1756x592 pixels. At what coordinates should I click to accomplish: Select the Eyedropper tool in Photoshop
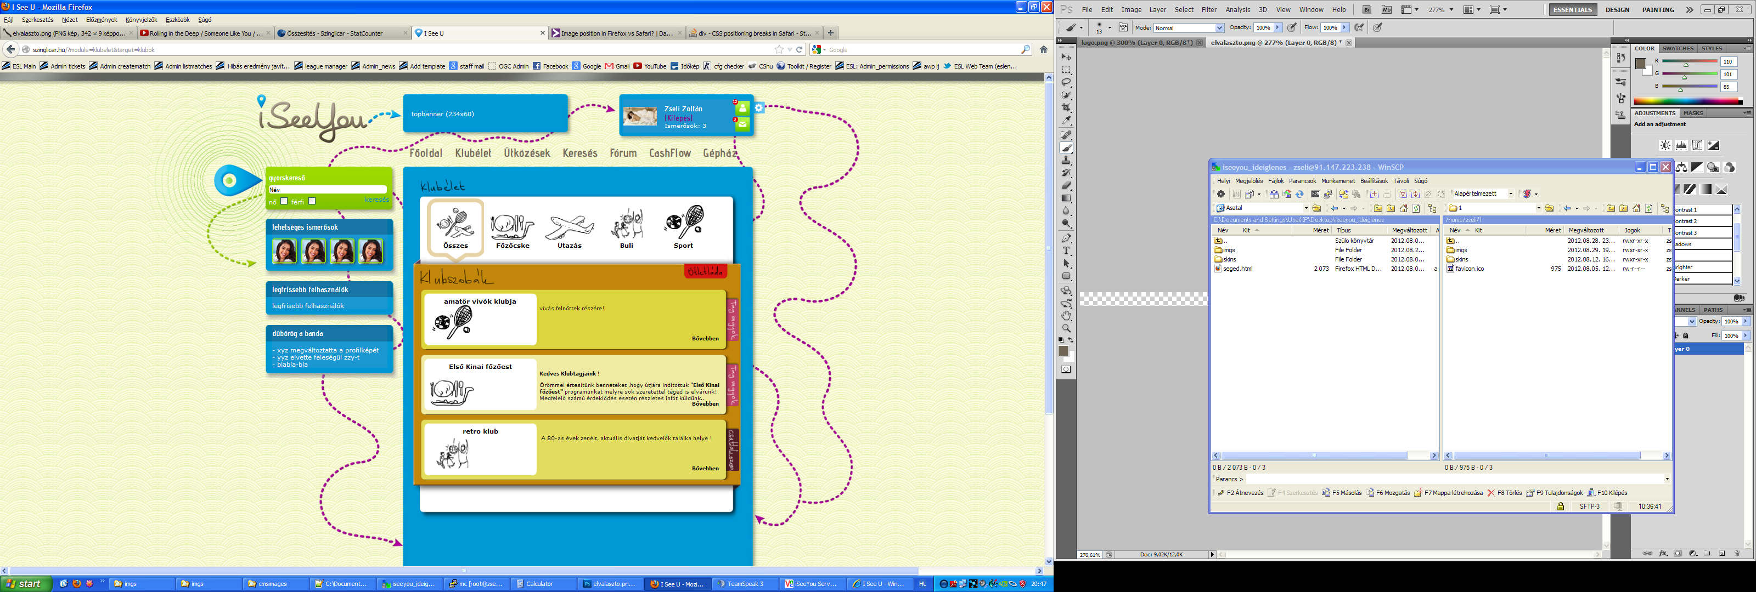point(1066,121)
